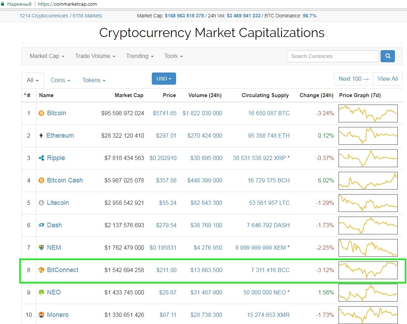Open the Market Cap dropdown menu
This screenshot has height=324, width=407.
pos(47,56)
